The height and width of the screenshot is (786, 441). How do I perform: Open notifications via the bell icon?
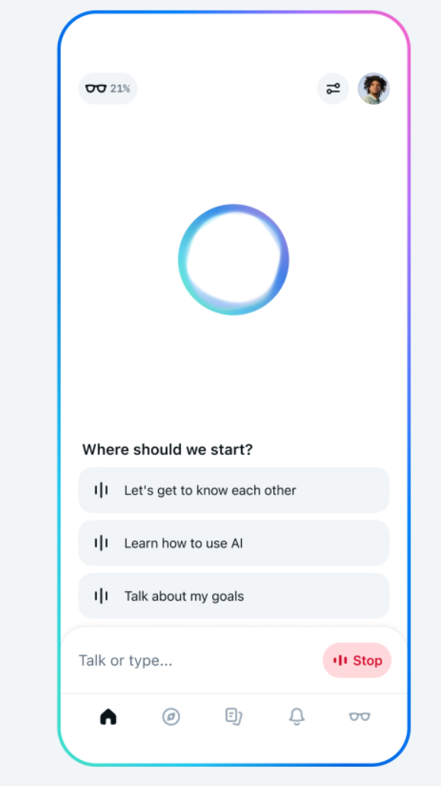[x=297, y=717]
